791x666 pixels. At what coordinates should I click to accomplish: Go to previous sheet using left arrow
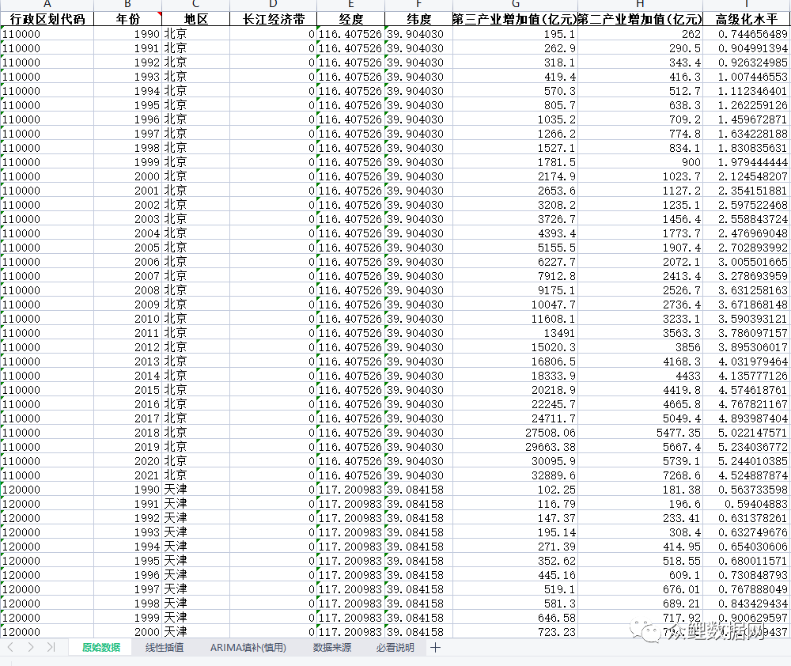11,647
